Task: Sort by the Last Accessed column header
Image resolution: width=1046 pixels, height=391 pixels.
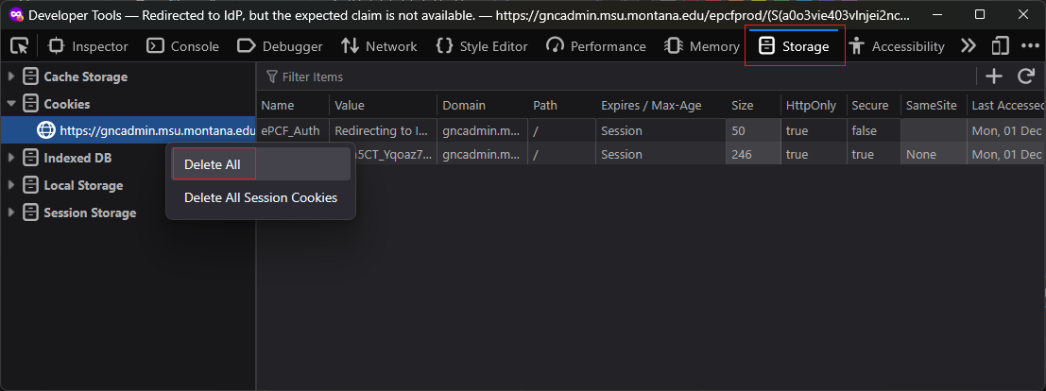Action: click(1006, 106)
